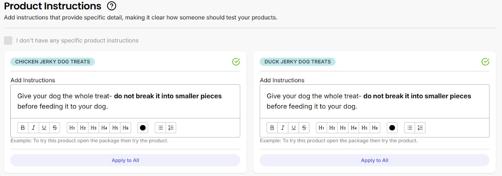Select the Chicken Jerky Dog Treats tag
Screen dimensions: 502x176
(53, 62)
